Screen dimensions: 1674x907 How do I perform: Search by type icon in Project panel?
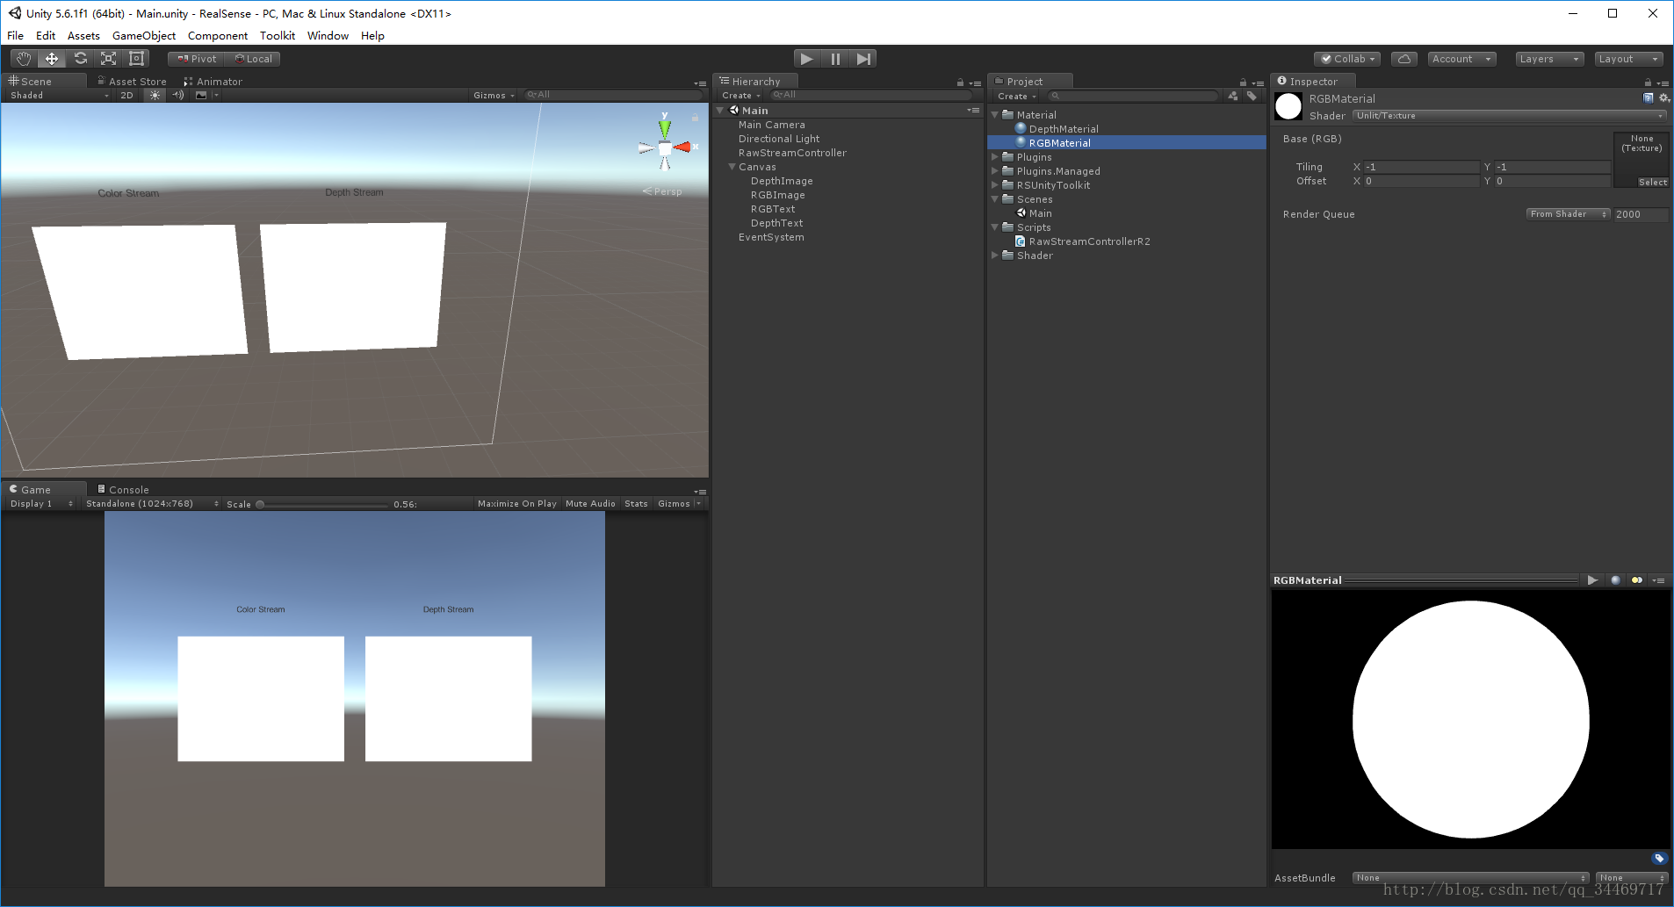coord(1233,96)
